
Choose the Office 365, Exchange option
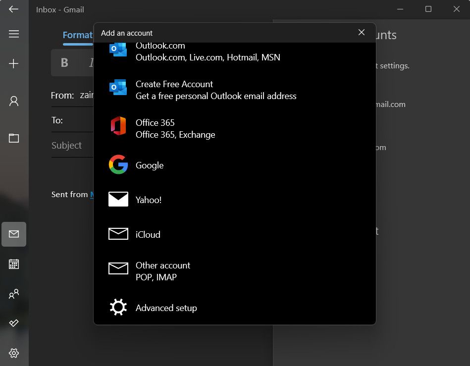point(235,129)
